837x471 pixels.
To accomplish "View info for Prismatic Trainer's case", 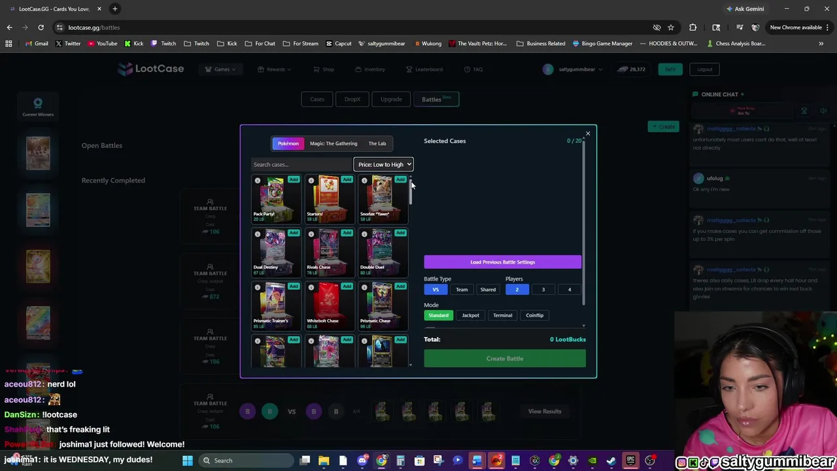I will [258, 288].
